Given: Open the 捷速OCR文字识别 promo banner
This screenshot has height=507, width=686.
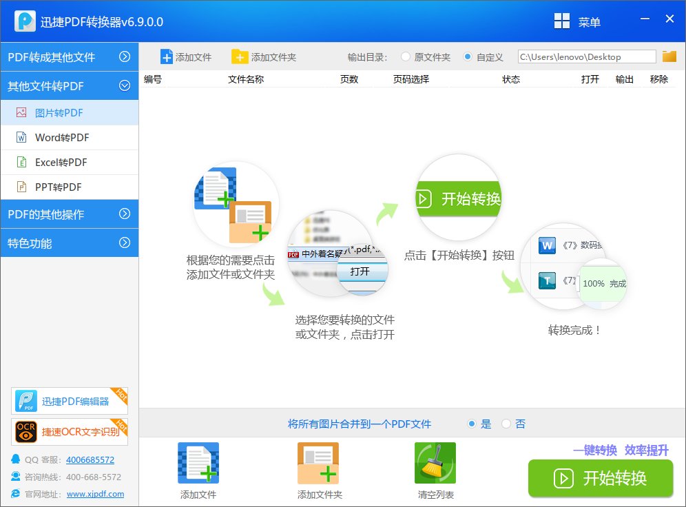Looking at the screenshot, I should [70, 432].
